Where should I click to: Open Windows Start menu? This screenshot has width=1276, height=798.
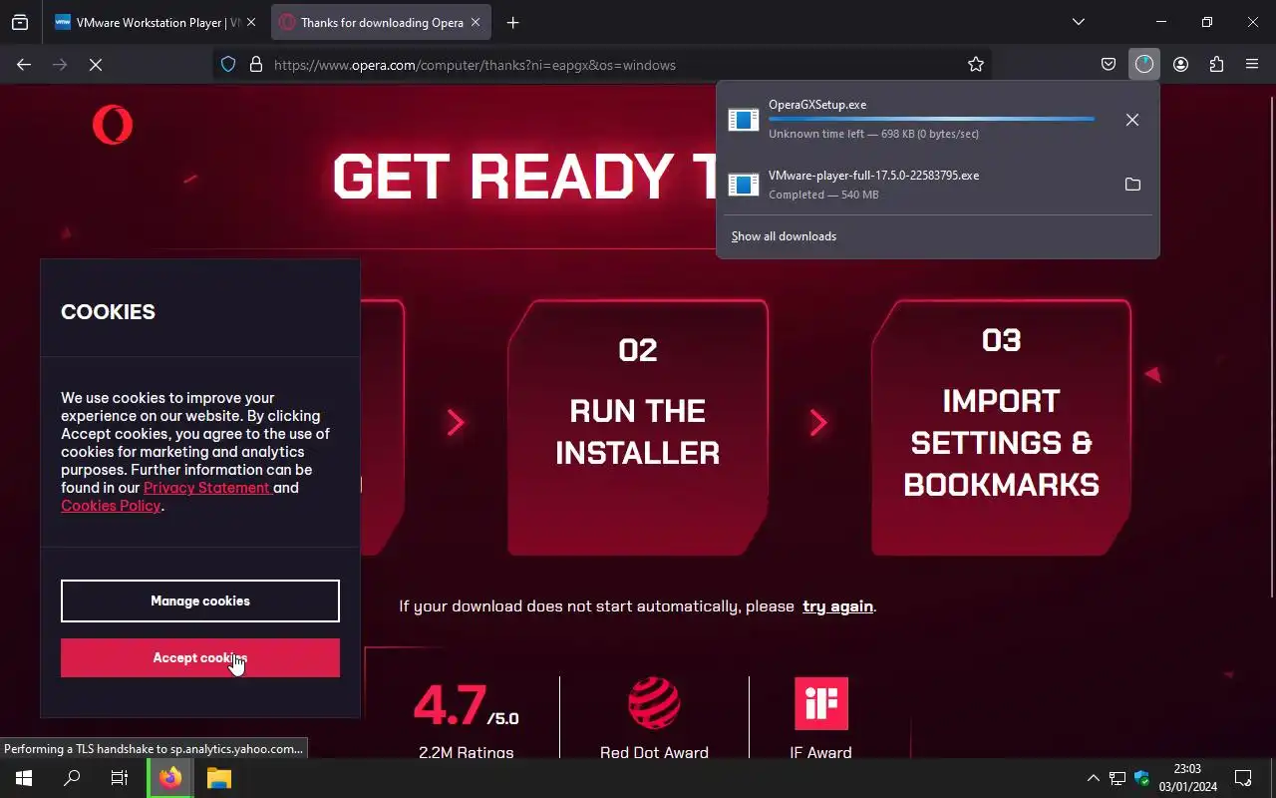(x=24, y=778)
